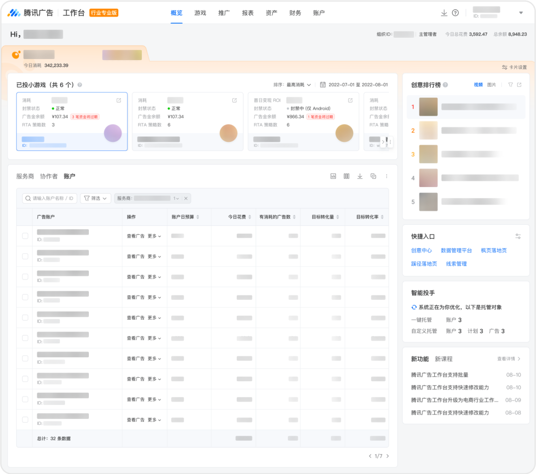Expand 更多 in third account row
The image size is (536, 474).
(x=154, y=277)
